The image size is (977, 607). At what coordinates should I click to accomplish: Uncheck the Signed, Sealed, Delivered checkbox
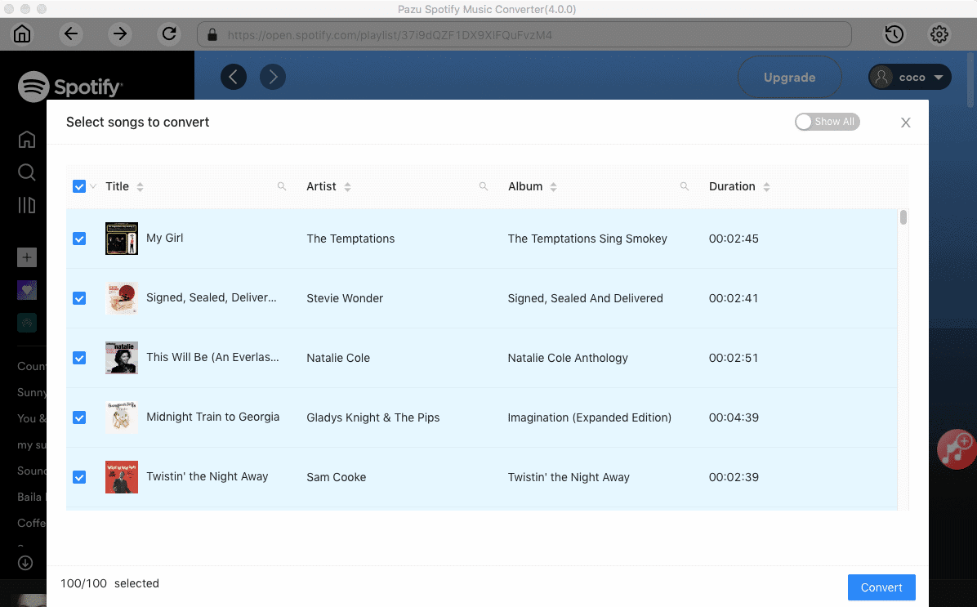[x=79, y=298]
